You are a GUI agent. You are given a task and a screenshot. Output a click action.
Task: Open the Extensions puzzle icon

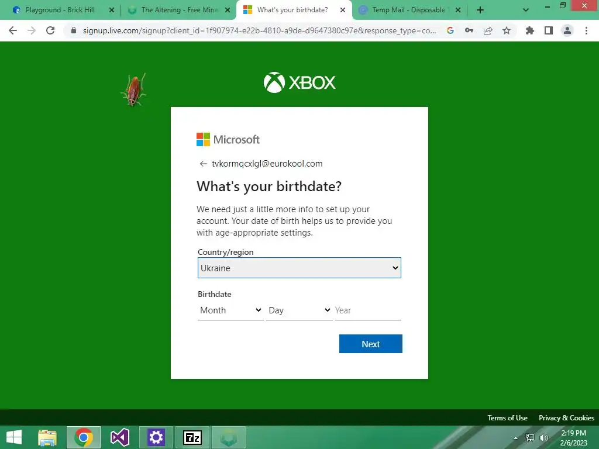pyautogui.click(x=530, y=30)
